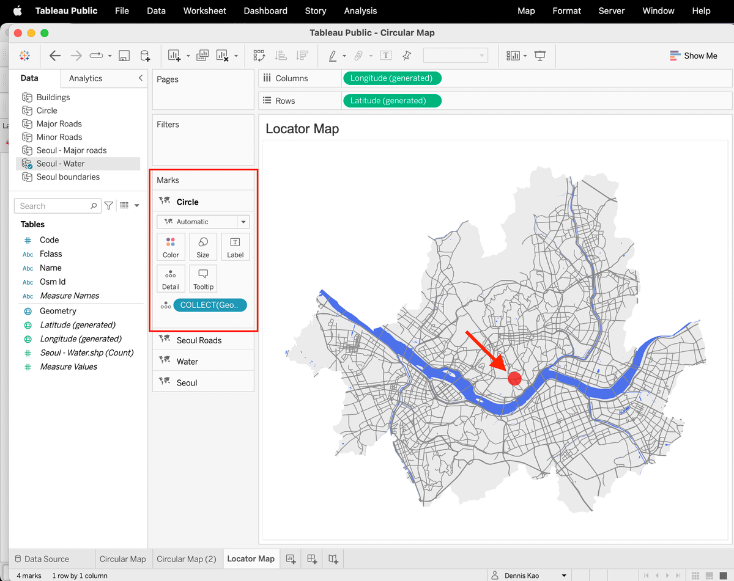Click the Tableau start page logo icon
The height and width of the screenshot is (581, 734).
24,56
